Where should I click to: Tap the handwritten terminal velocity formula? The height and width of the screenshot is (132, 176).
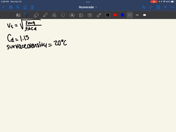point(24,25)
